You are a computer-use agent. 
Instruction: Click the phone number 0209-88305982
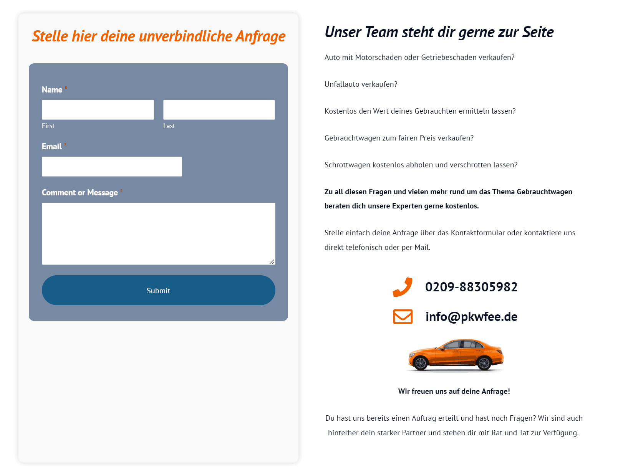coord(471,287)
